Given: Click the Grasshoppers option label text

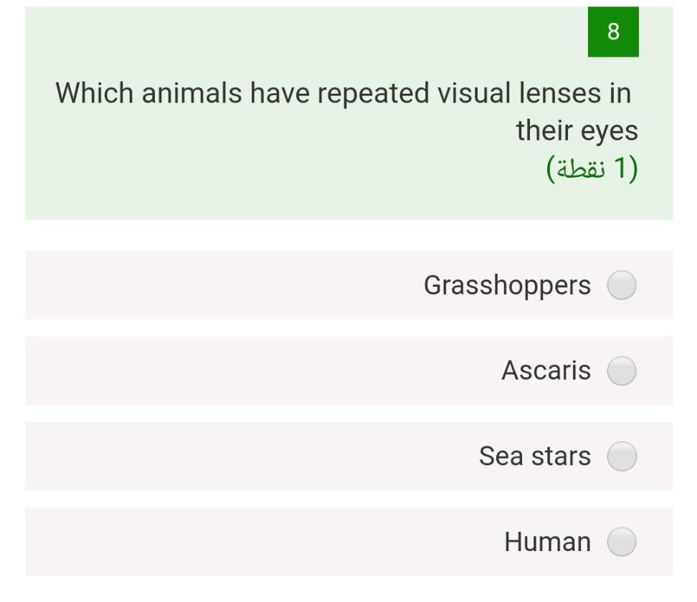Looking at the screenshot, I should coord(507,285).
